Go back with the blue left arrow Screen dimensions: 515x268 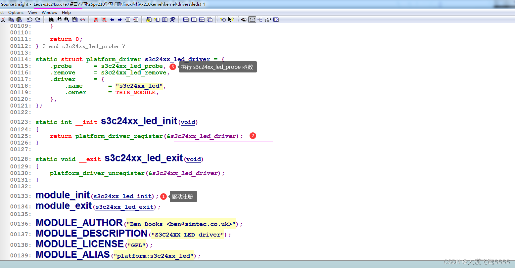pyautogui.click(x=112, y=20)
